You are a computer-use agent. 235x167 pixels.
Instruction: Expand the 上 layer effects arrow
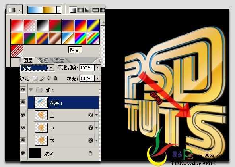tap(96, 115)
